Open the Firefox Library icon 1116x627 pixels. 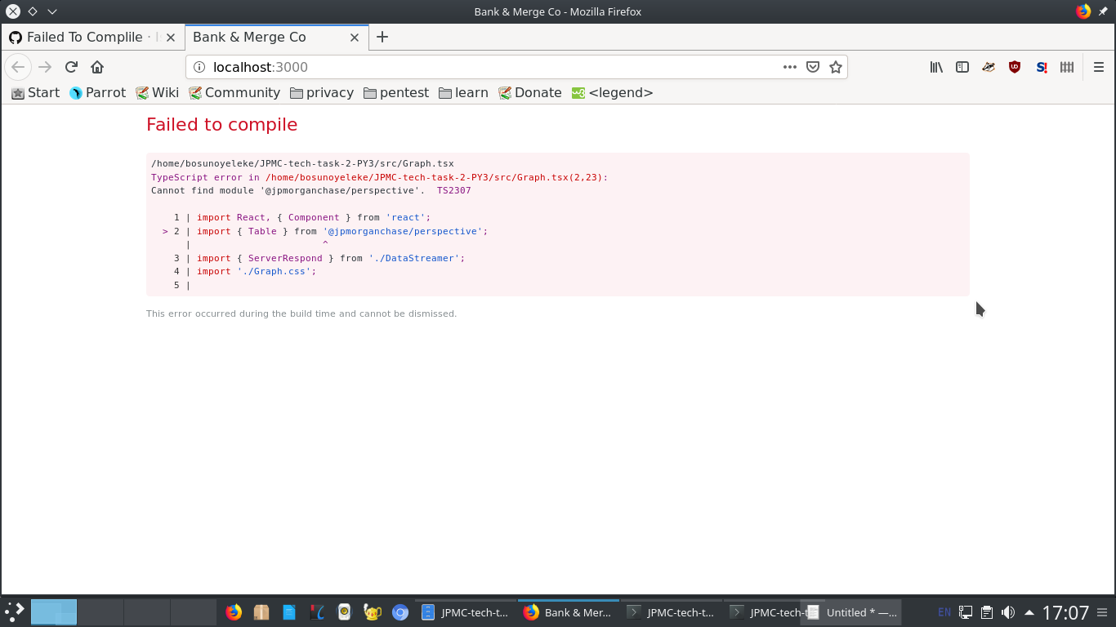pyautogui.click(x=936, y=67)
